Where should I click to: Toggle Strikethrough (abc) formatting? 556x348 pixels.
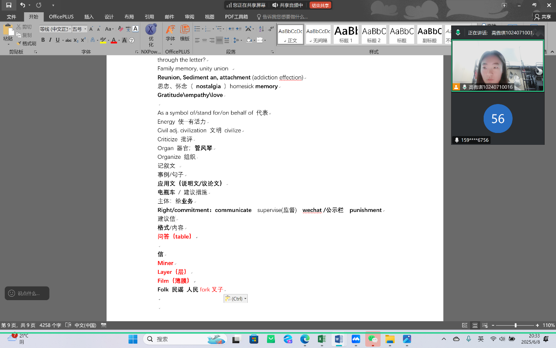pos(68,40)
